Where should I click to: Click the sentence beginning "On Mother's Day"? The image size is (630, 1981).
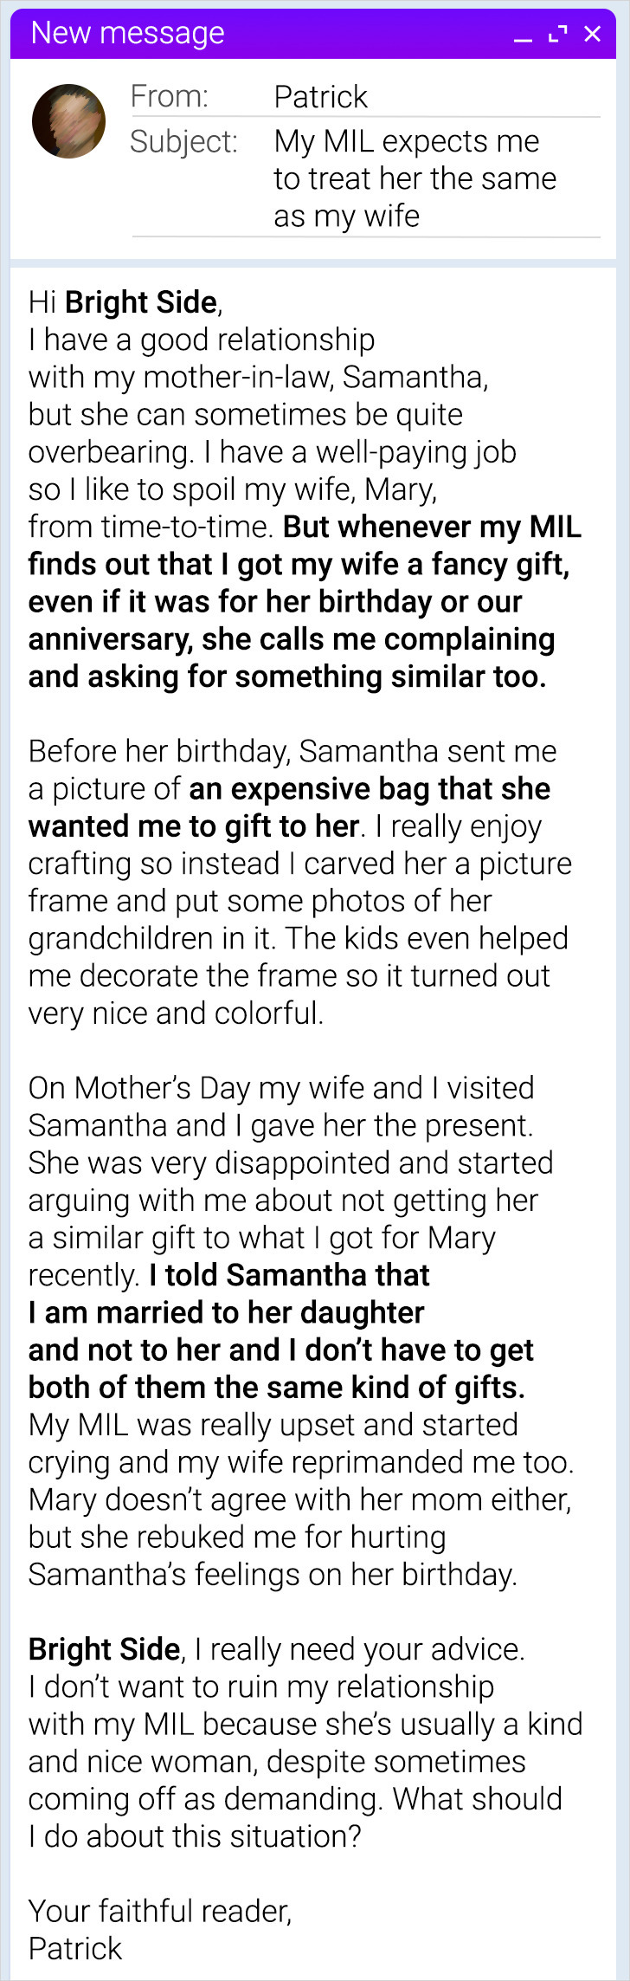pos(281,1088)
